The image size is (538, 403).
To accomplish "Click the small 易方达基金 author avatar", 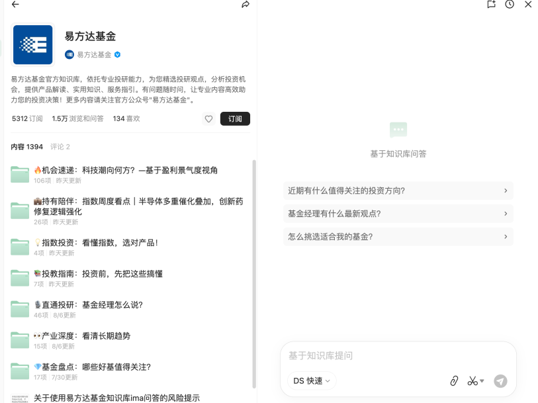I will [69, 54].
